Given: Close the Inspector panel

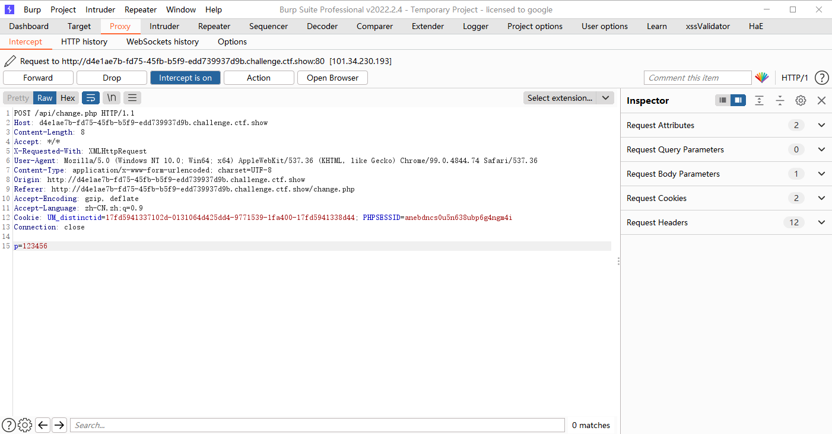Looking at the screenshot, I should 821,100.
